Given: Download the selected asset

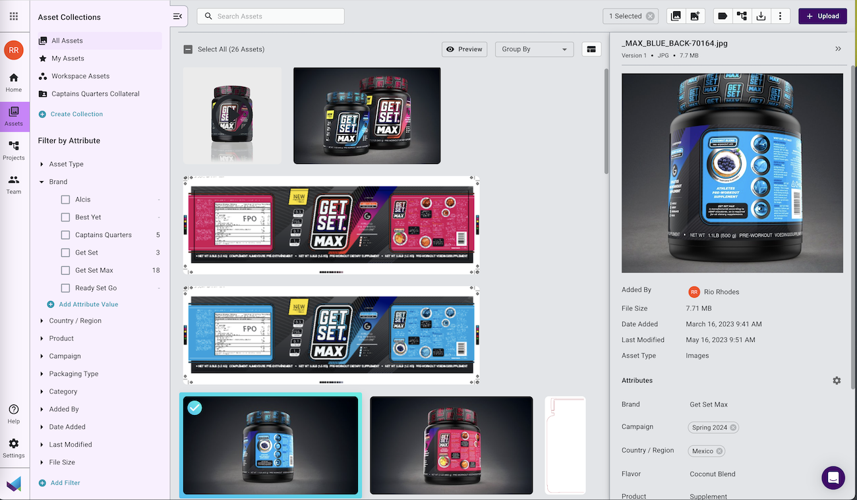Looking at the screenshot, I should click(761, 16).
